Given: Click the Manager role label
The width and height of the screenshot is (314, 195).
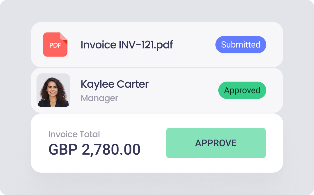Looking at the screenshot, I should 99,98.
